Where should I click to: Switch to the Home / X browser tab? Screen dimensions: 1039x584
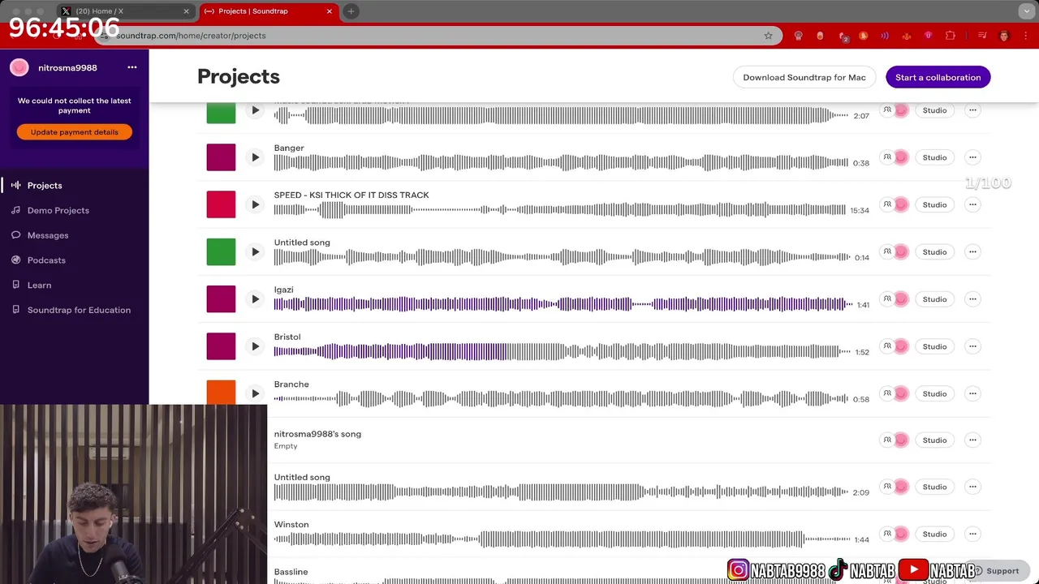125,11
